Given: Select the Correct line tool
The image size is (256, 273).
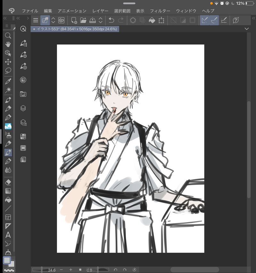Looking at the screenshot, I should click(8, 252).
